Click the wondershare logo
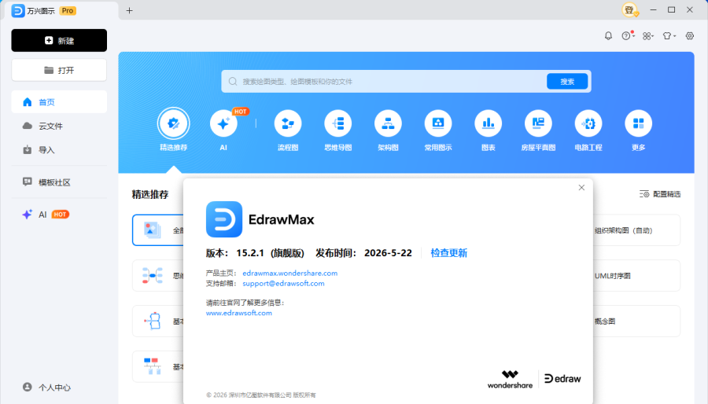 (510, 379)
